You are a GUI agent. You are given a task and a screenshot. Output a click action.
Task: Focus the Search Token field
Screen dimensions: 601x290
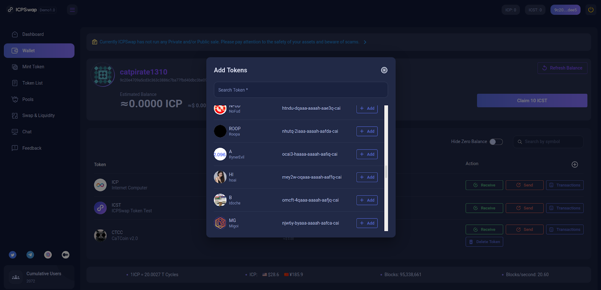(301, 90)
